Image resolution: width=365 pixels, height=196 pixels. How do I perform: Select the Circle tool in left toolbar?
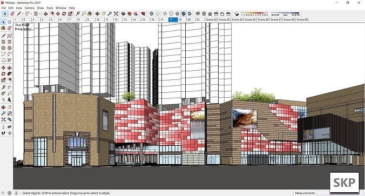pos(3,48)
